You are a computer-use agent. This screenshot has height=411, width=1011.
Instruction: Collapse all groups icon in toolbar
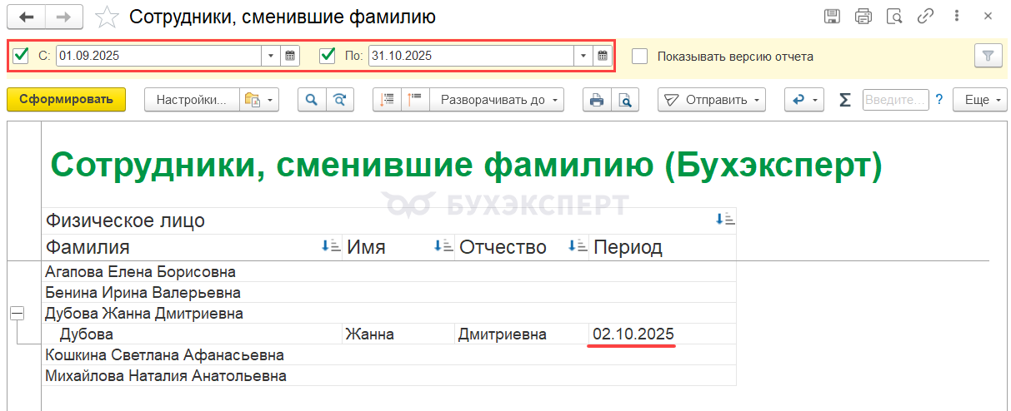click(387, 100)
